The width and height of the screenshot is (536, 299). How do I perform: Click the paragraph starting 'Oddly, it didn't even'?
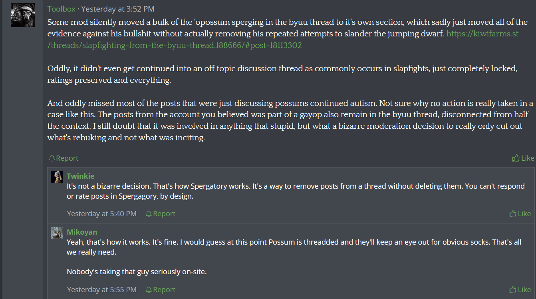282,74
